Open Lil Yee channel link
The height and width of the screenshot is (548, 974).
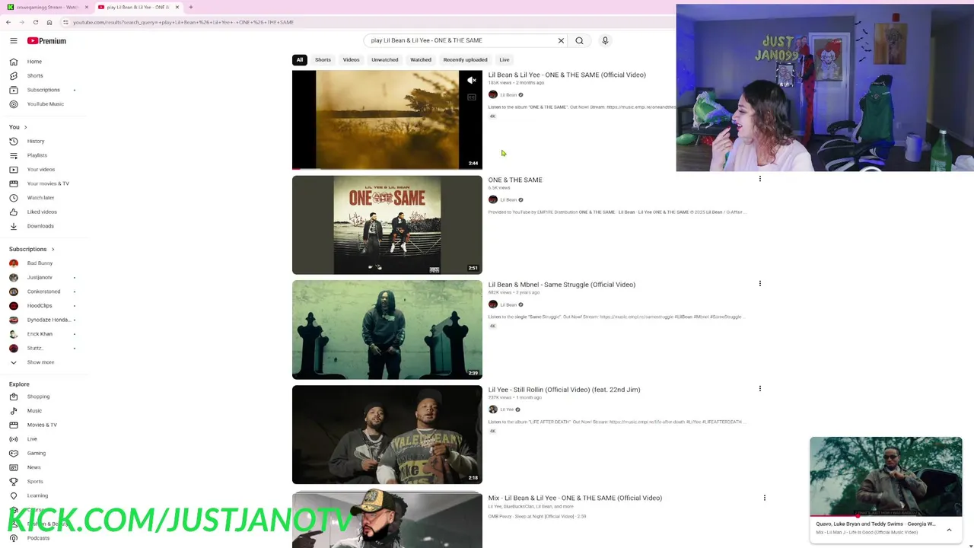click(x=507, y=409)
